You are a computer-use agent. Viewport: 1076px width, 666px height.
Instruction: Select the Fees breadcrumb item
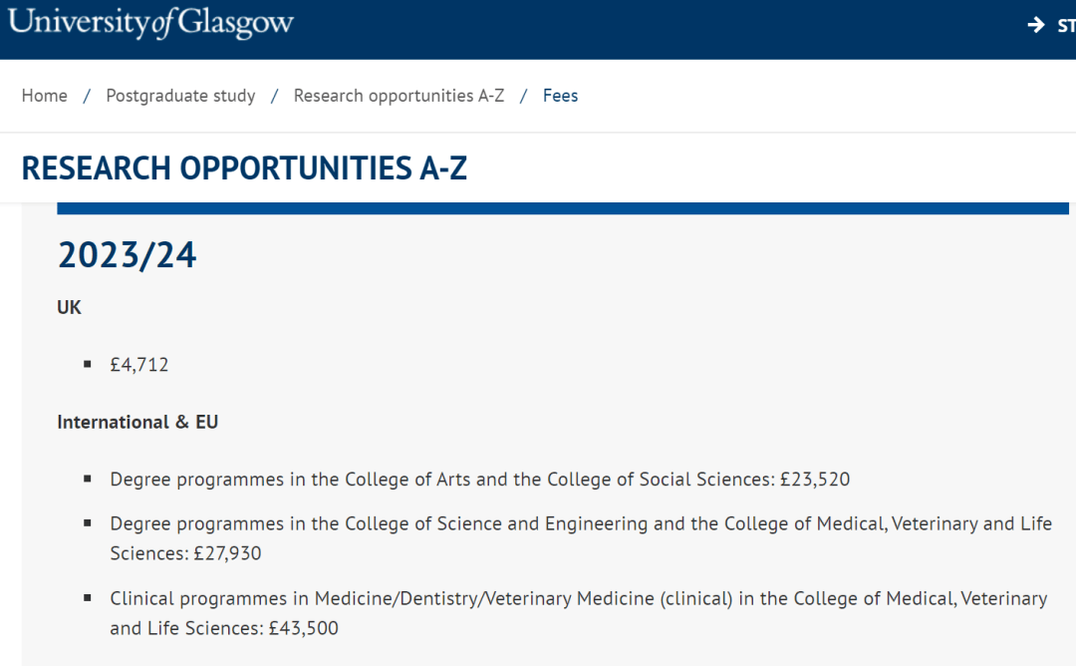pyautogui.click(x=560, y=96)
